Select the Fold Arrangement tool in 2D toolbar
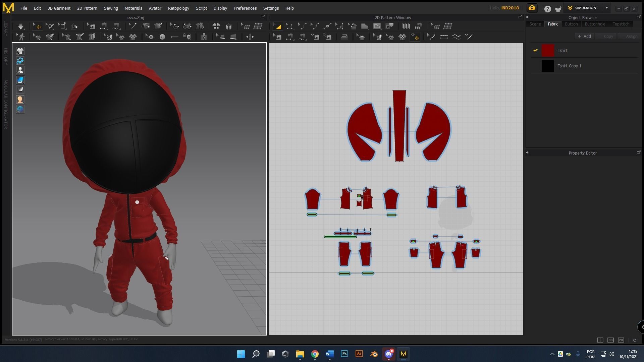644x362 pixels. 406,26
